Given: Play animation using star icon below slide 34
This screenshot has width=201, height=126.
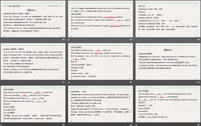Looking at the screenshot, I should click(x=1, y=125).
